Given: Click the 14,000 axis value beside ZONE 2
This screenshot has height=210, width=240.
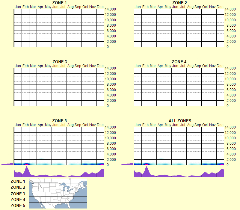Looking at the screenshot, I should click(x=230, y=9).
